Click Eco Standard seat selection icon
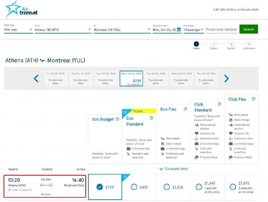268x202 pixels. [x=128, y=154]
